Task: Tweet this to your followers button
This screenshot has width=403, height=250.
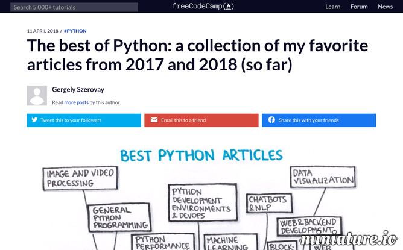Action: point(84,120)
